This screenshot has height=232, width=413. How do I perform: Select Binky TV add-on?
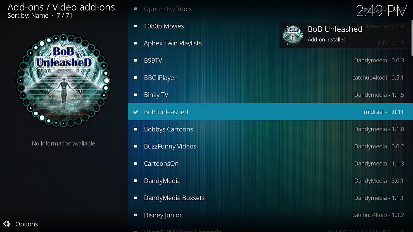270,95
